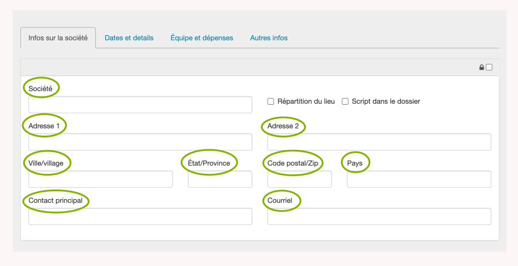Click inside the Pays input field
The width and height of the screenshot is (518, 266).
pyautogui.click(x=419, y=179)
